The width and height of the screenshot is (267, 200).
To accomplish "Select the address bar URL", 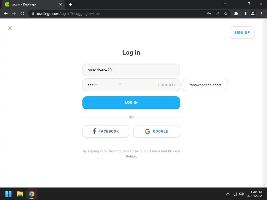I will 68,14.
